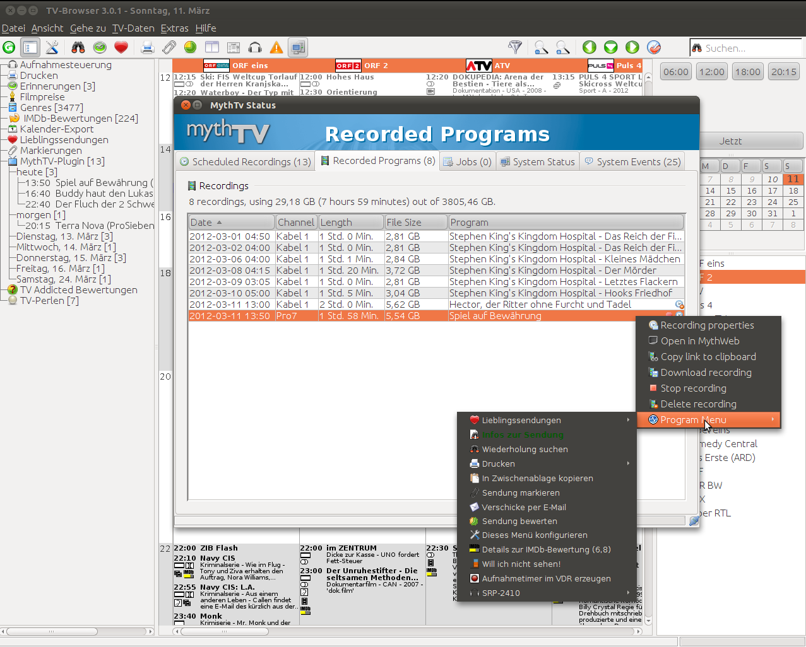Jump to 06:00 time button

pyautogui.click(x=676, y=72)
